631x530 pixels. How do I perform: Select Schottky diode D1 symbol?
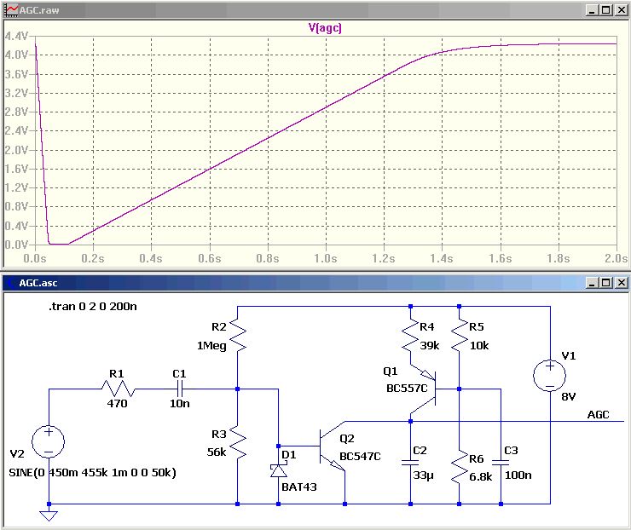[x=279, y=470]
